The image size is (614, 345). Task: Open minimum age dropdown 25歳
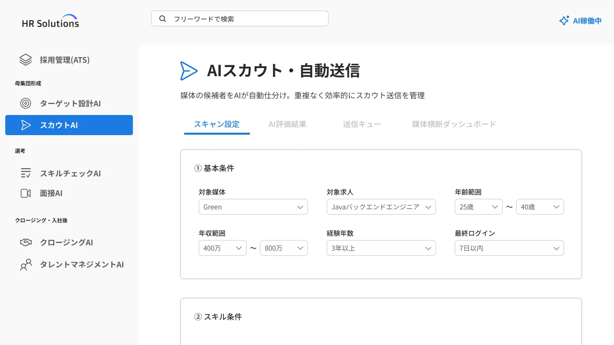click(x=479, y=207)
